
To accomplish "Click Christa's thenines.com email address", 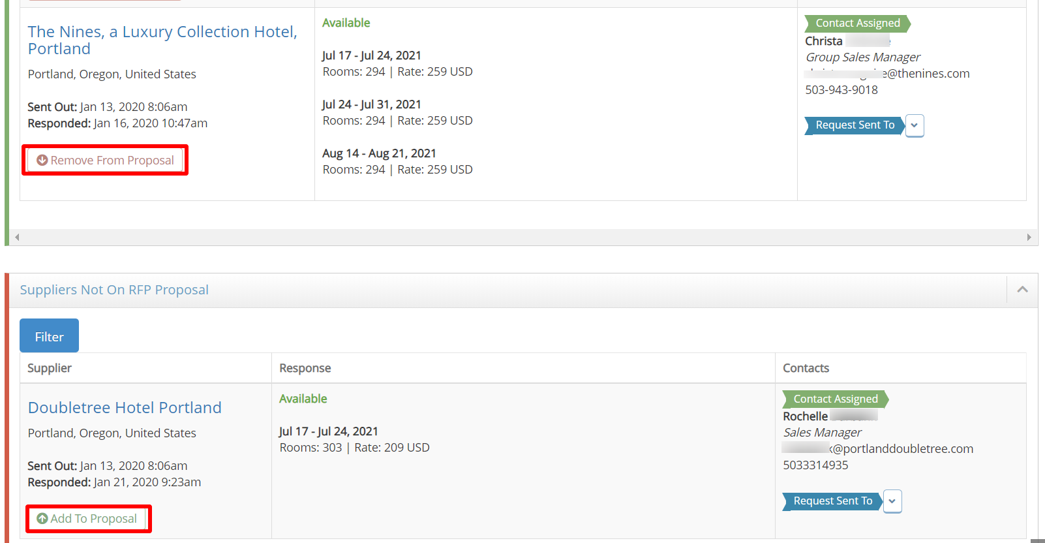I will pos(888,74).
